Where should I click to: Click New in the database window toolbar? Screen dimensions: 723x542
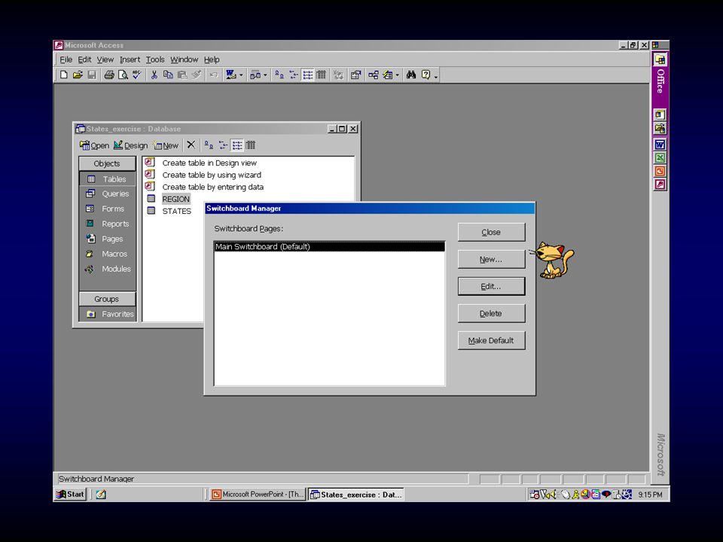166,145
